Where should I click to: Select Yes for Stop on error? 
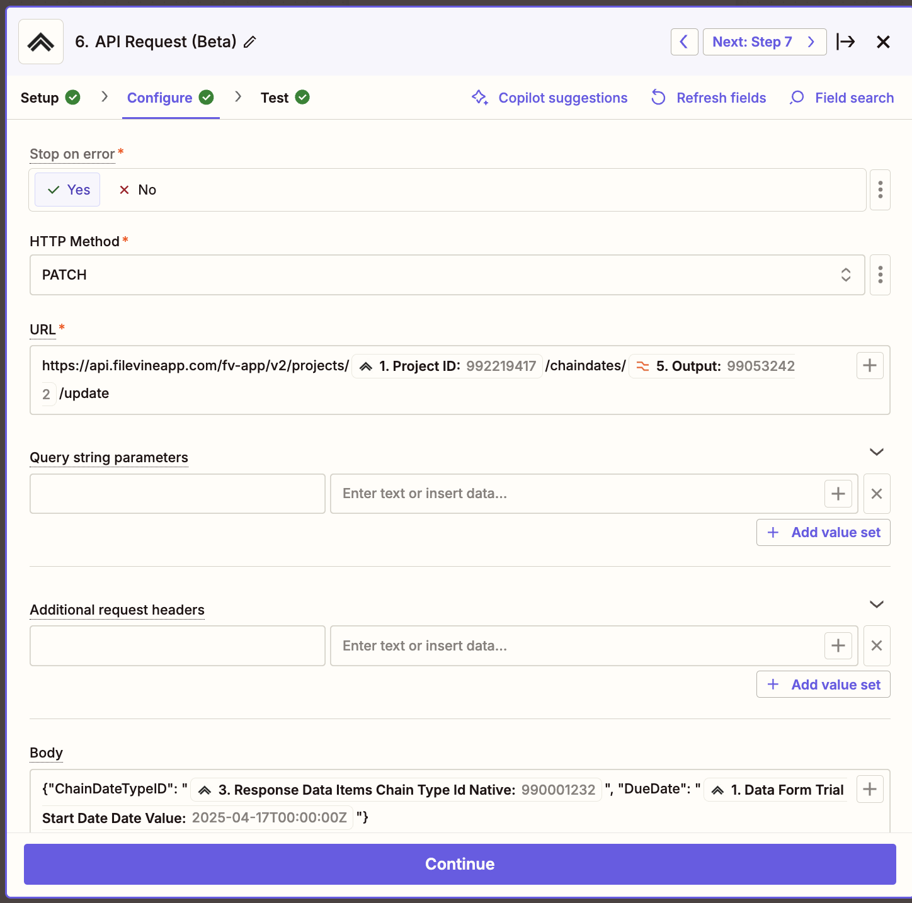point(67,190)
